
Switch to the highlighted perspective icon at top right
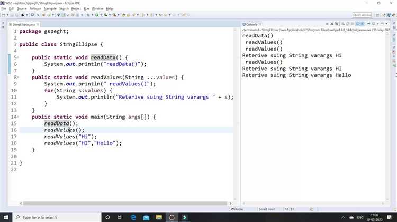[x=389, y=15]
